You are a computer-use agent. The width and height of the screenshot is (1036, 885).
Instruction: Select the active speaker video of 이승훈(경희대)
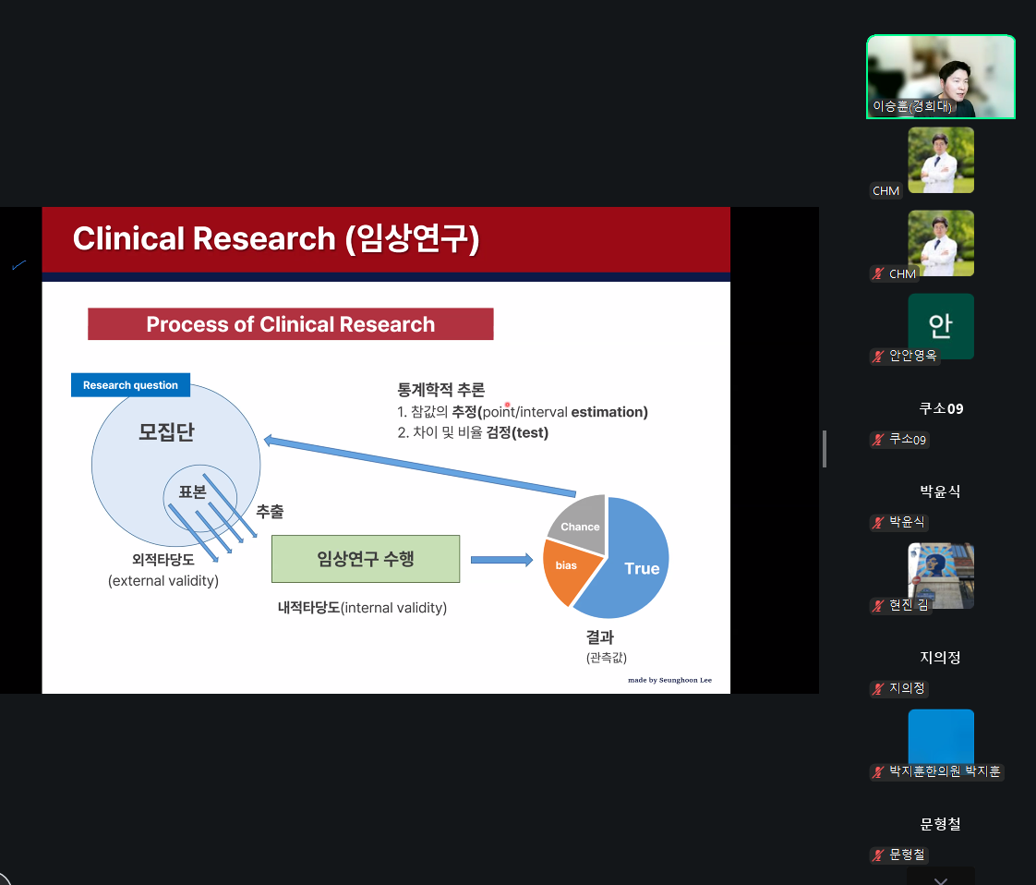pos(940,77)
